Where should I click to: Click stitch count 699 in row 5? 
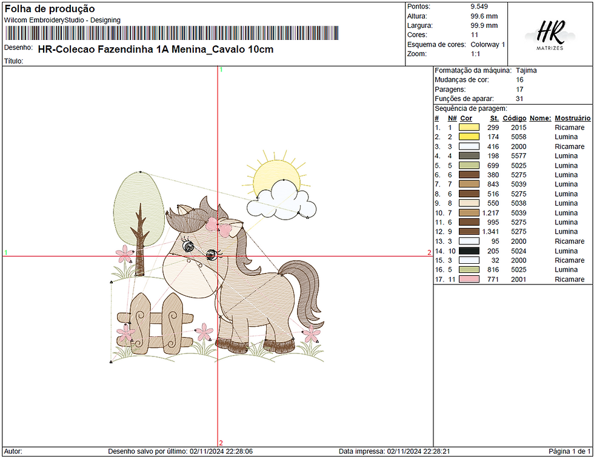pos(493,165)
